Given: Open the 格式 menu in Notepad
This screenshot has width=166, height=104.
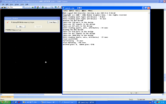Looking at the screenshot, I should [x=77, y=11].
